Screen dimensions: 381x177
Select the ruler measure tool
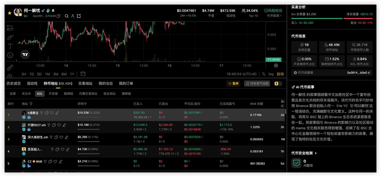click(10, 67)
